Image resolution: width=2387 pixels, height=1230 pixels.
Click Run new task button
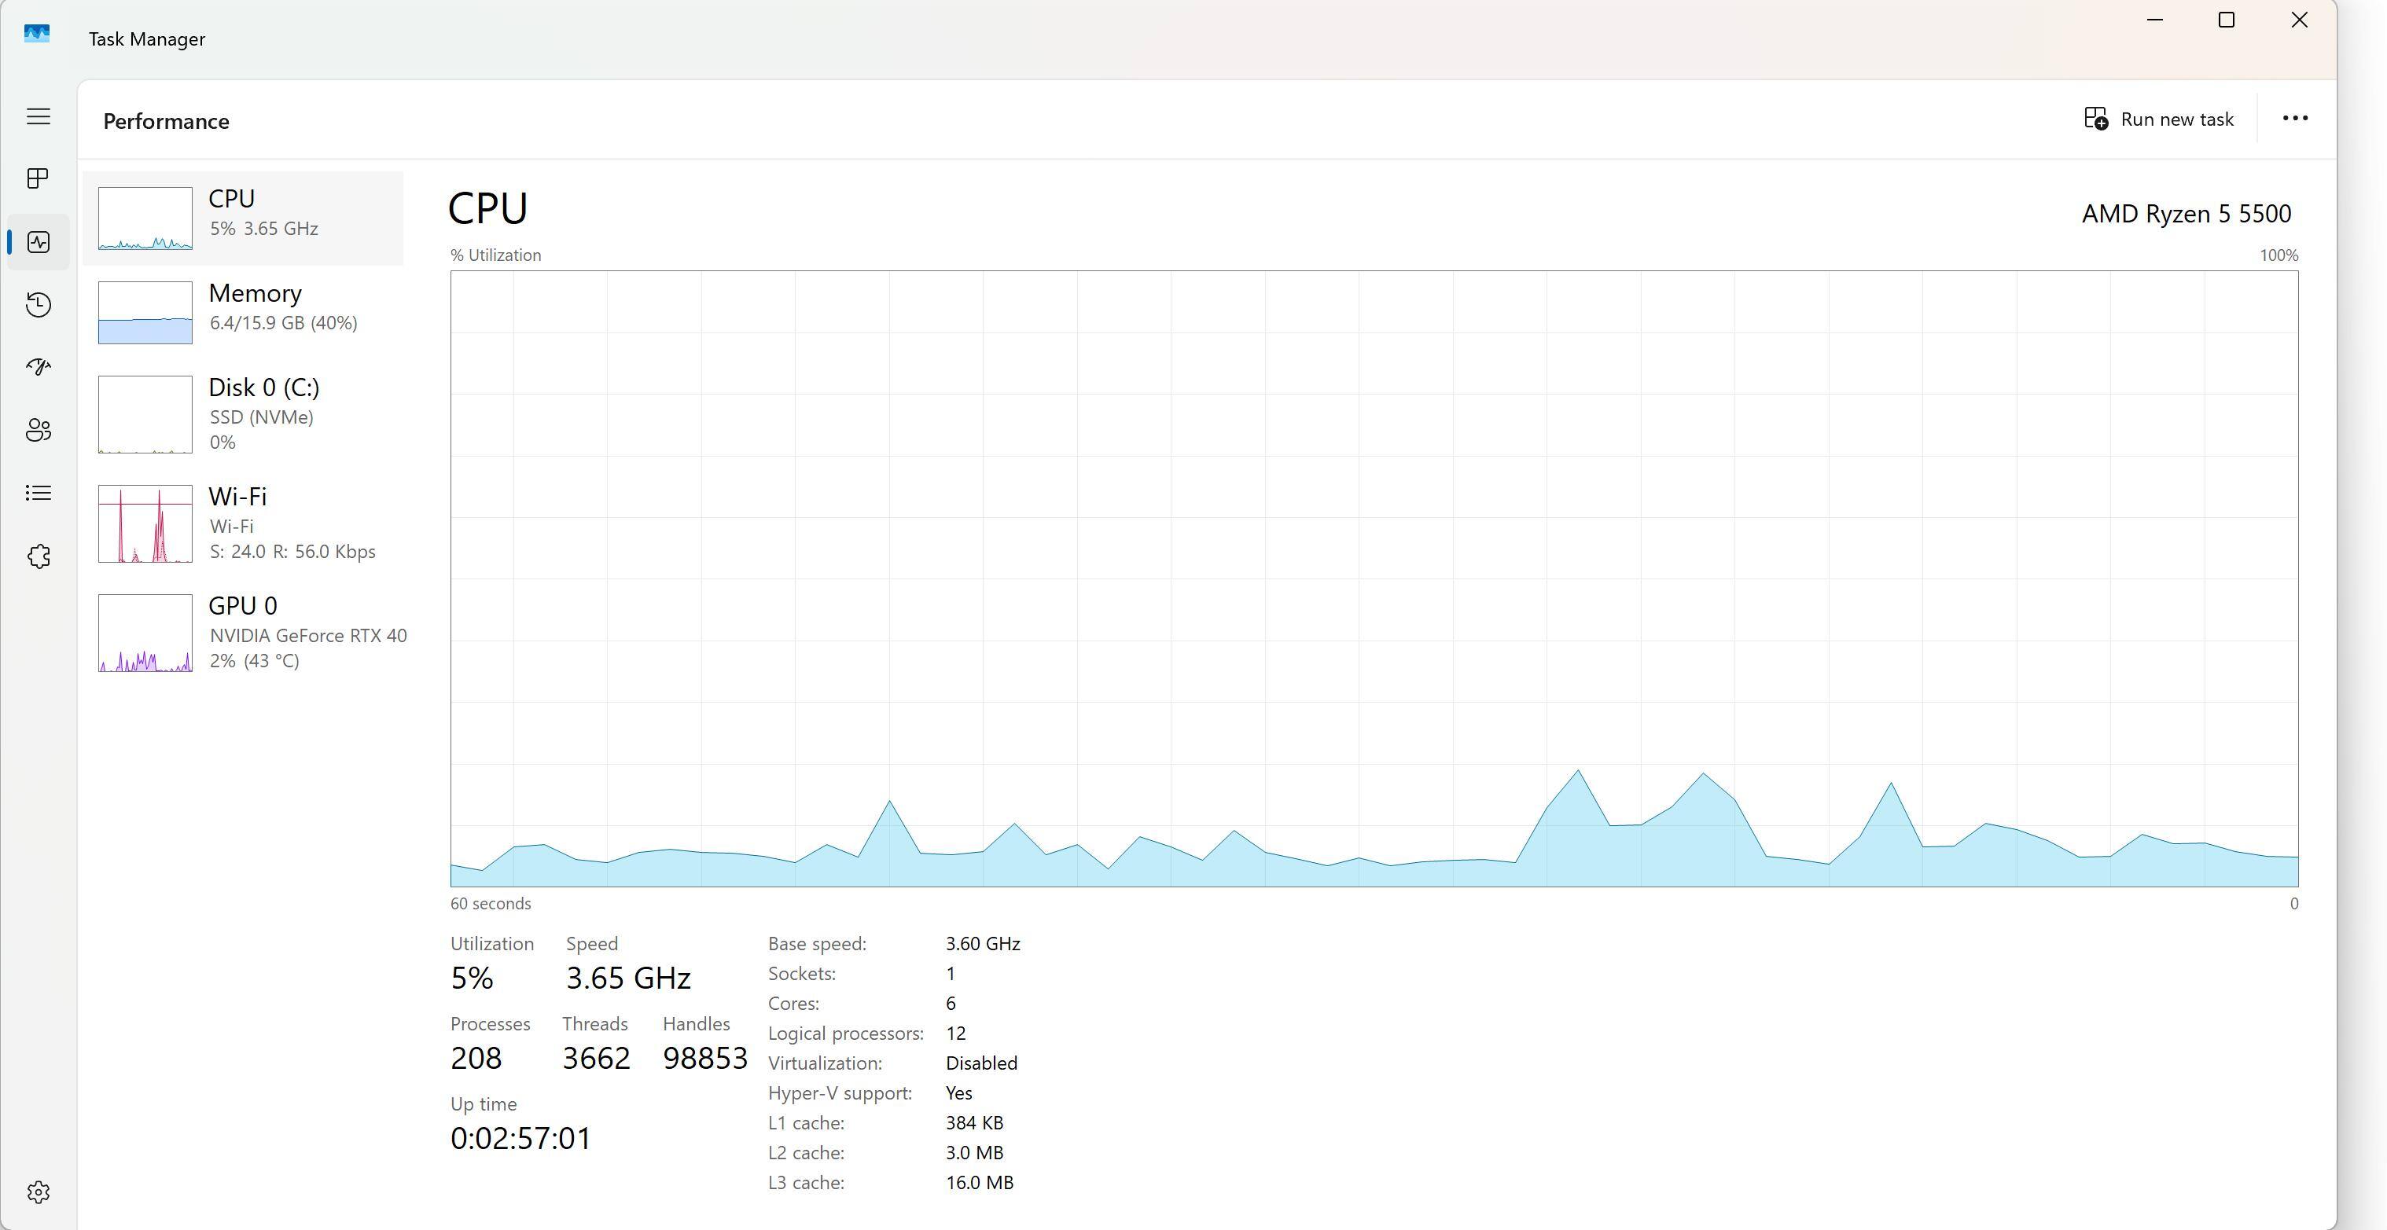(x=2159, y=119)
